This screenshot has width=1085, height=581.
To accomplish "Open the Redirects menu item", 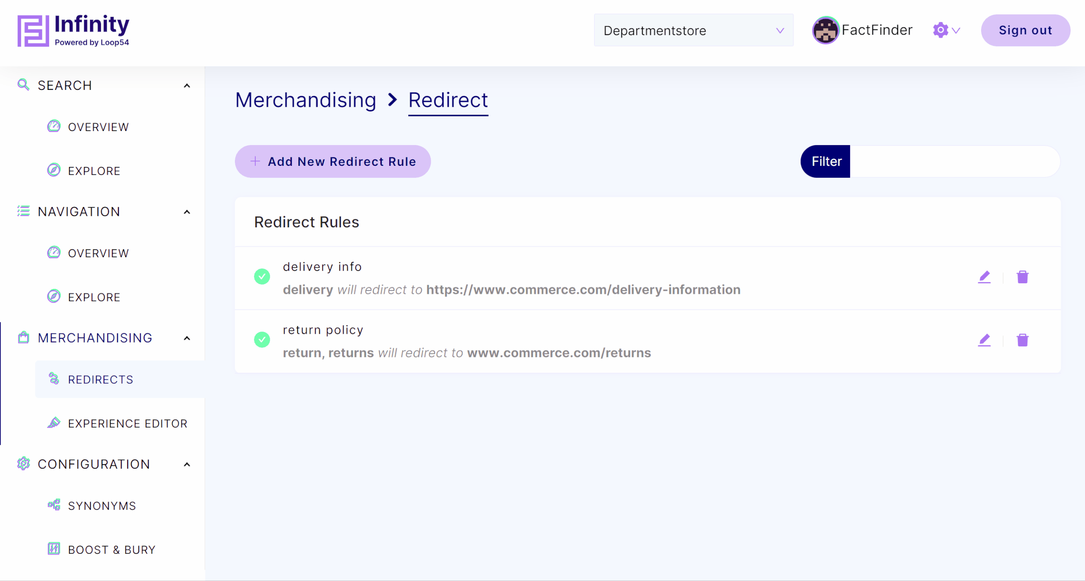I will click(120, 380).
